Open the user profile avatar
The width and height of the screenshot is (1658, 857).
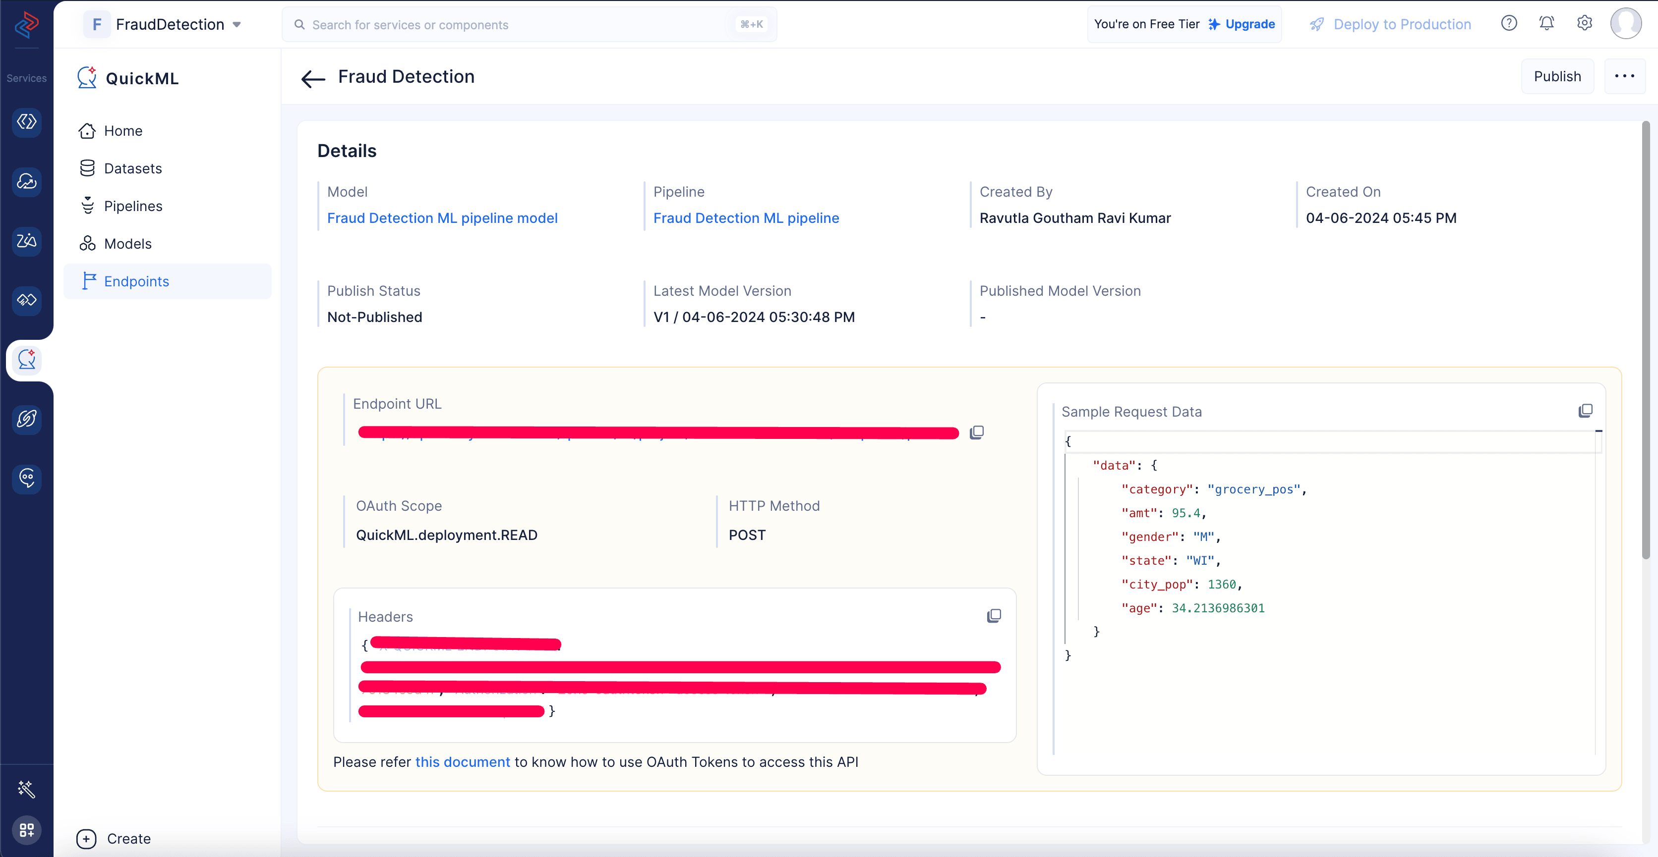(x=1626, y=24)
